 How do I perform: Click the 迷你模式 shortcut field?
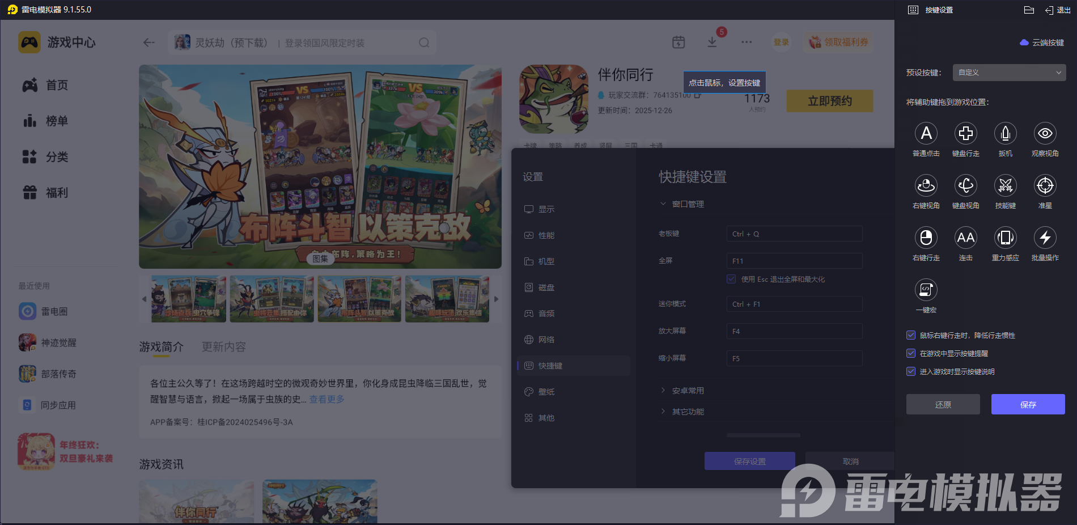pyautogui.click(x=795, y=304)
